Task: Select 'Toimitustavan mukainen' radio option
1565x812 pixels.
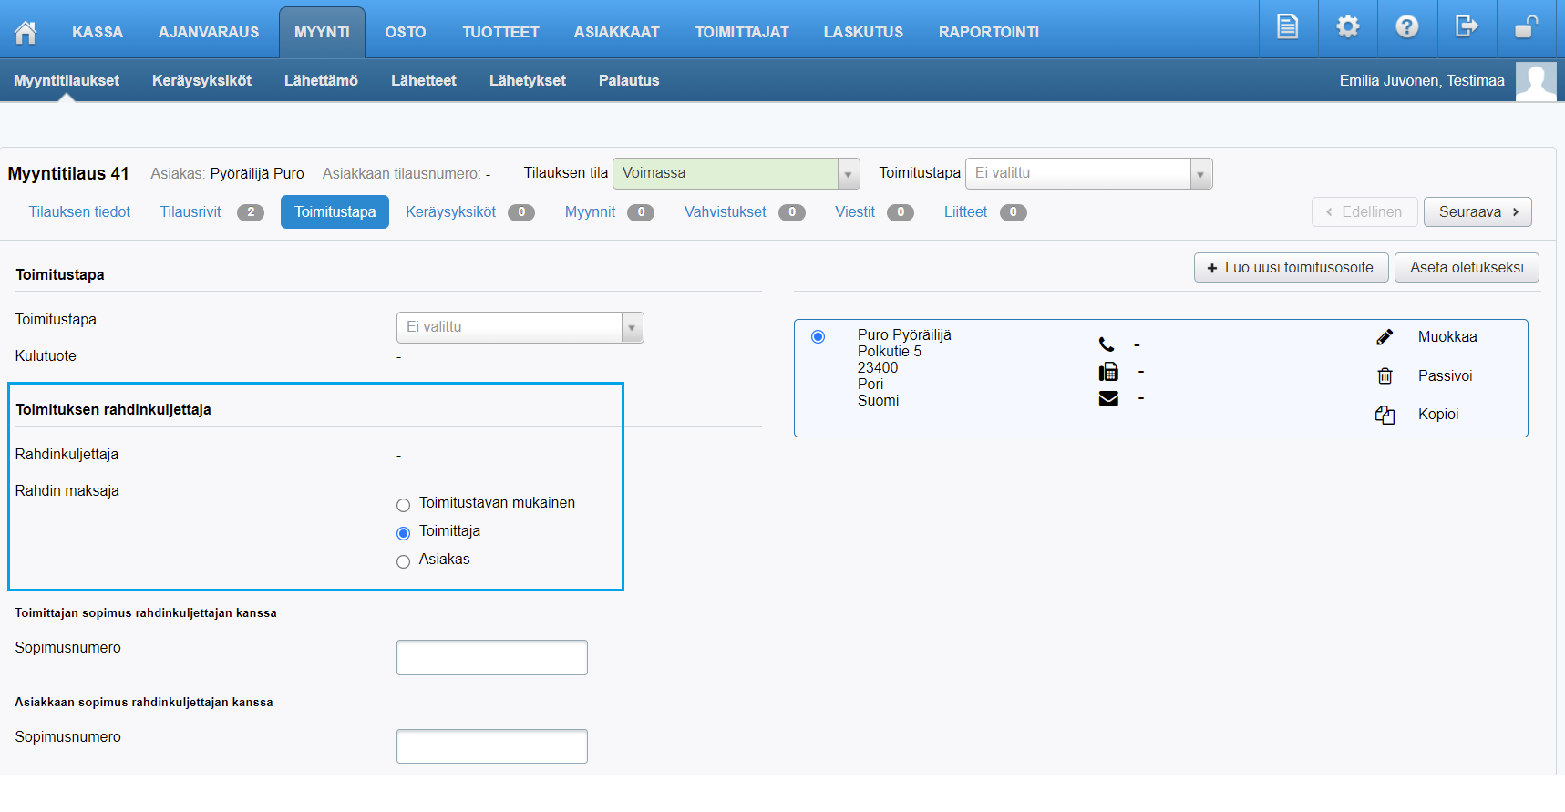Action: [x=404, y=505]
